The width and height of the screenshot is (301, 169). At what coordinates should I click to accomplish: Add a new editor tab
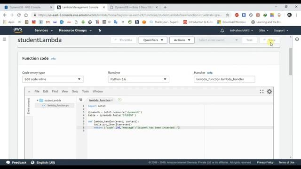click(119, 100)
